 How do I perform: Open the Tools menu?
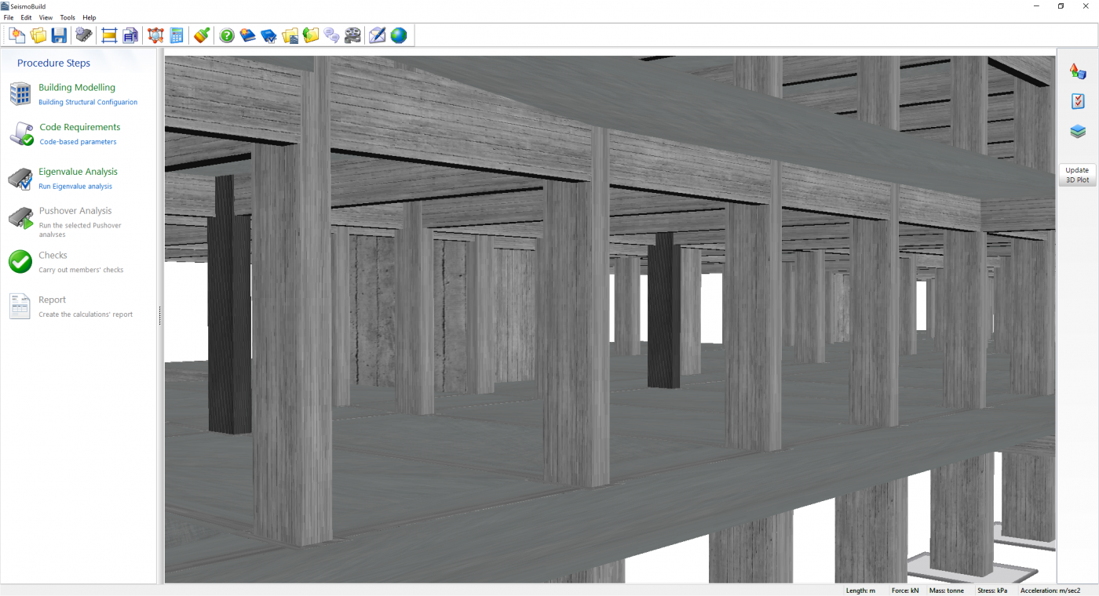click(x=68, y=17)
